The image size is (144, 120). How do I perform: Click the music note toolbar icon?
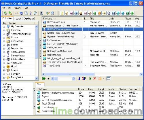(x=31, y=13)
